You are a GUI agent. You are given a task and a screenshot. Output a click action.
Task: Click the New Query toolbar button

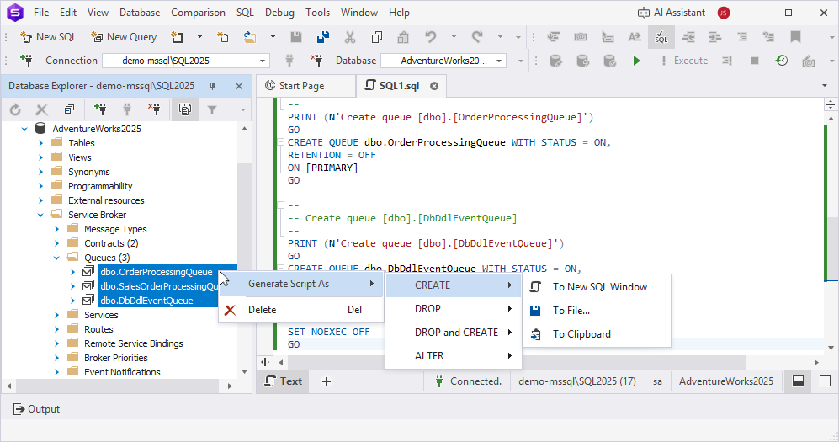[124, 37]
